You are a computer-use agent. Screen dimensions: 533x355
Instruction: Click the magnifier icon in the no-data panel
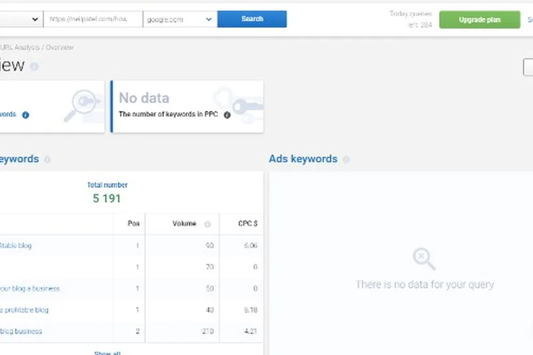tap(424, 258)
